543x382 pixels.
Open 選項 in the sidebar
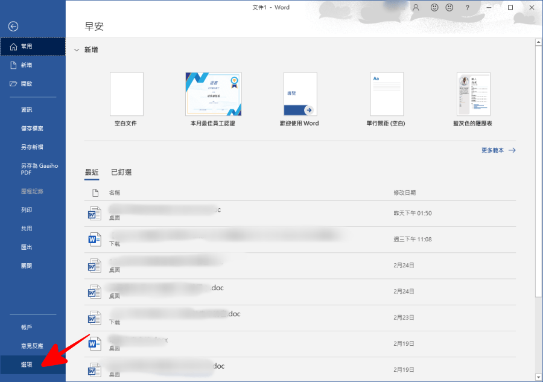(33, 364)
